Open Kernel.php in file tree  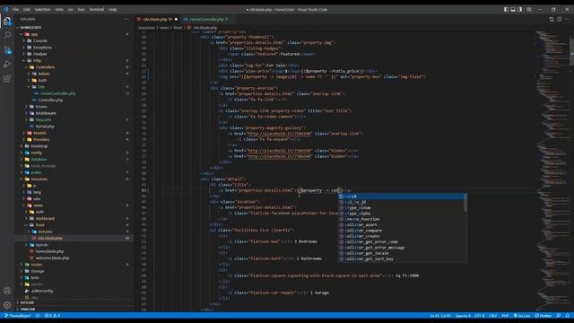point(42,127)
